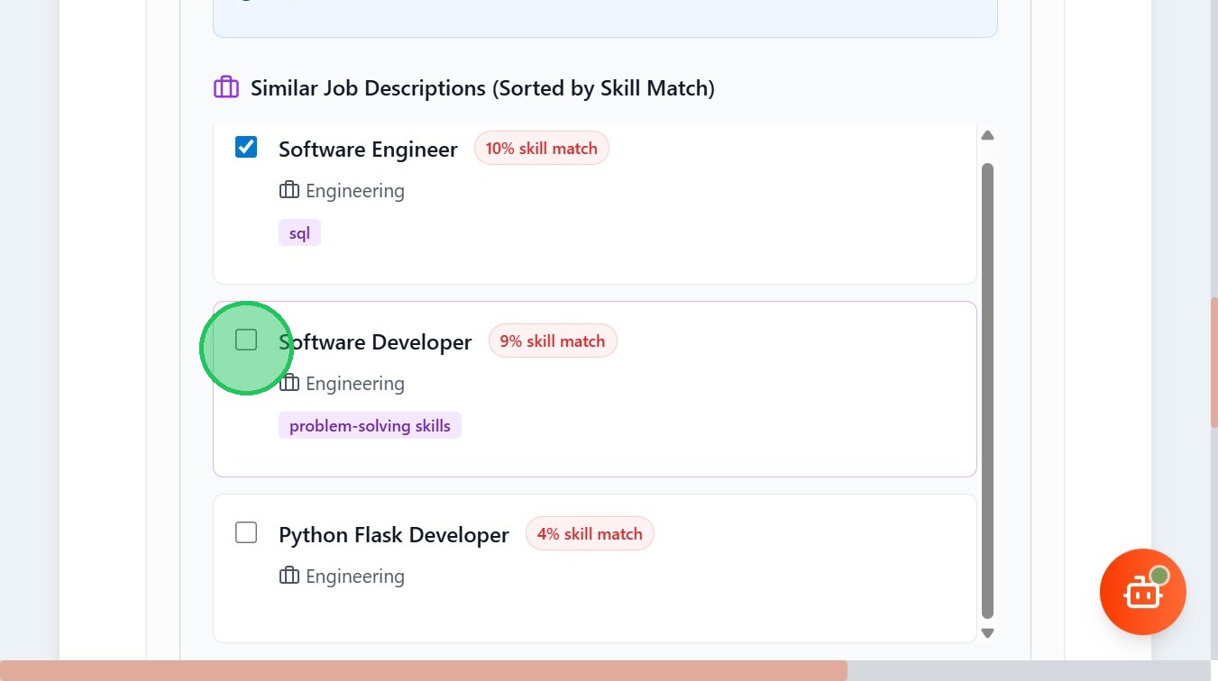
Task: Click the Python Flask Developer briefcase icon
Action: click(288, 576)
